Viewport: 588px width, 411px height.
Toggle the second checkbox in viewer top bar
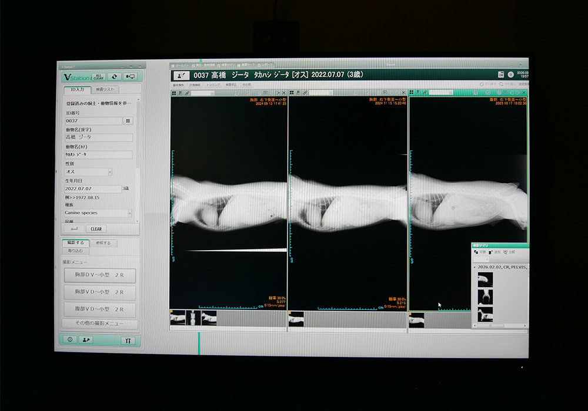click(x=194, y=66)
